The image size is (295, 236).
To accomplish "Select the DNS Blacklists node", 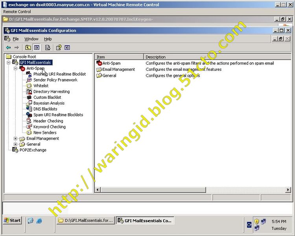I will pos(45,109).
